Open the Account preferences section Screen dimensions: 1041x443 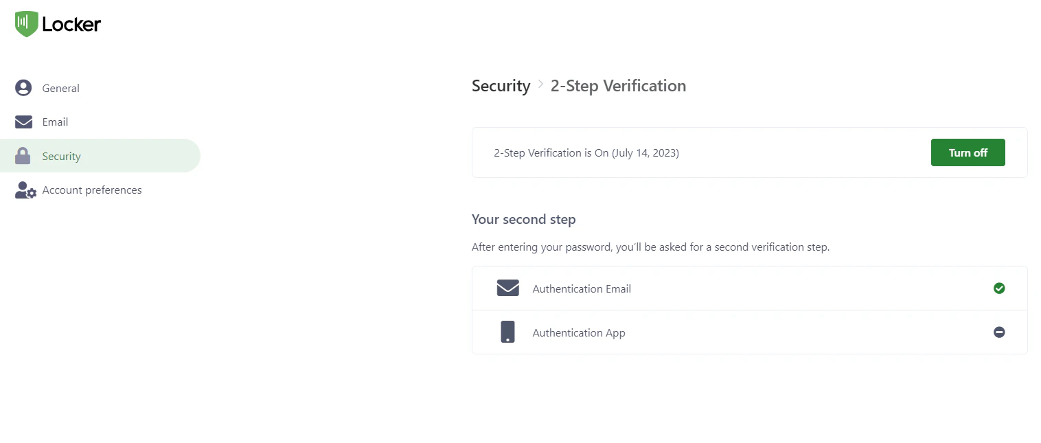91,190
